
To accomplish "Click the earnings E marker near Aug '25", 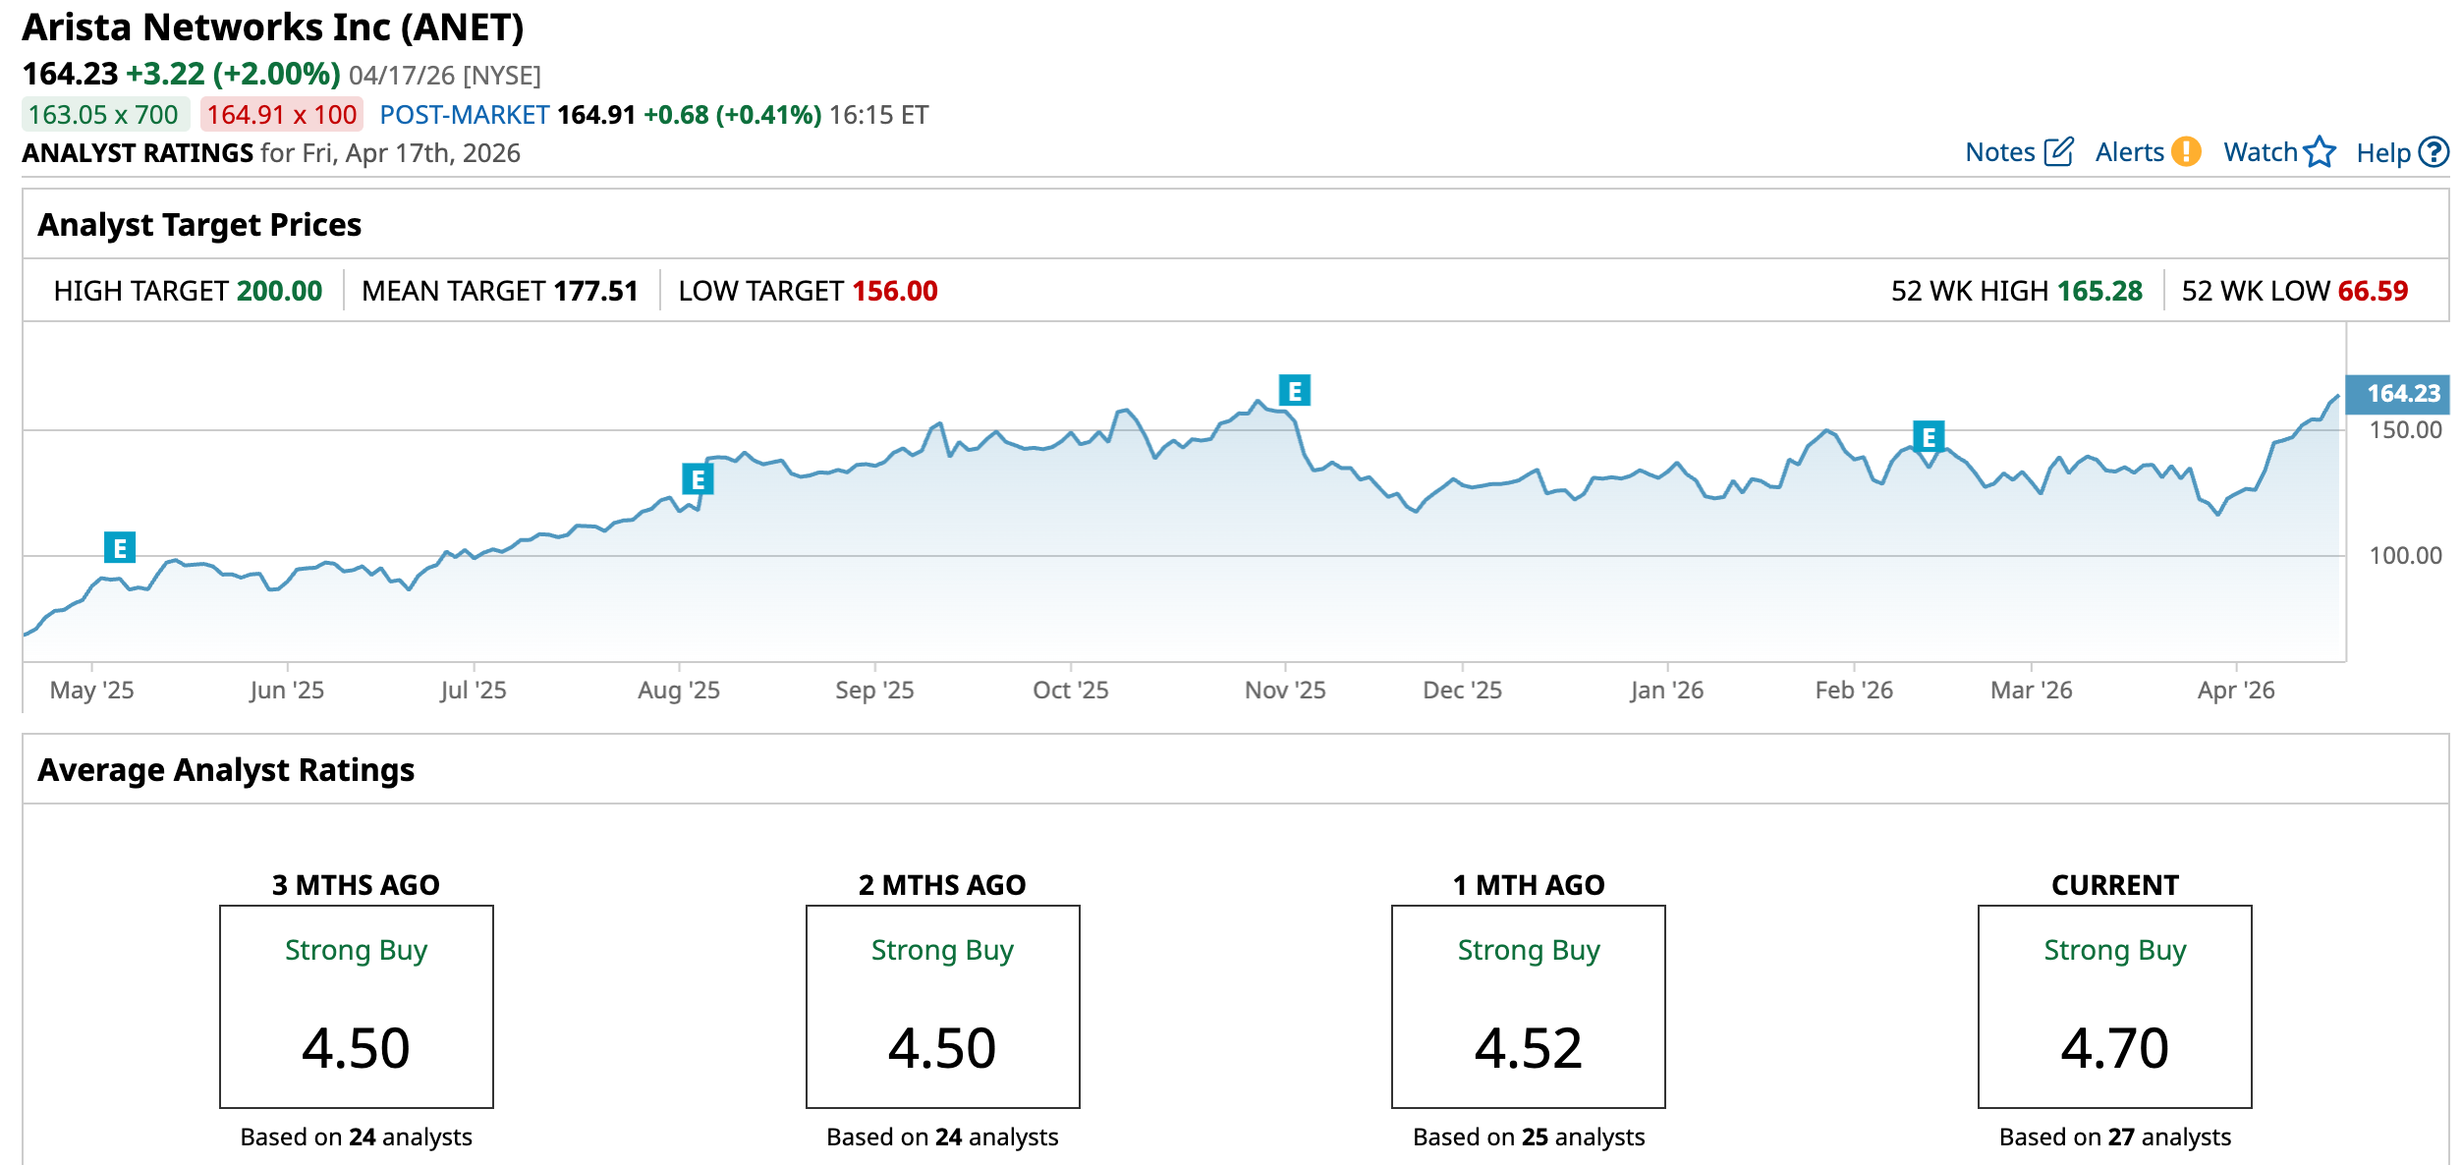I will (698, 479).
